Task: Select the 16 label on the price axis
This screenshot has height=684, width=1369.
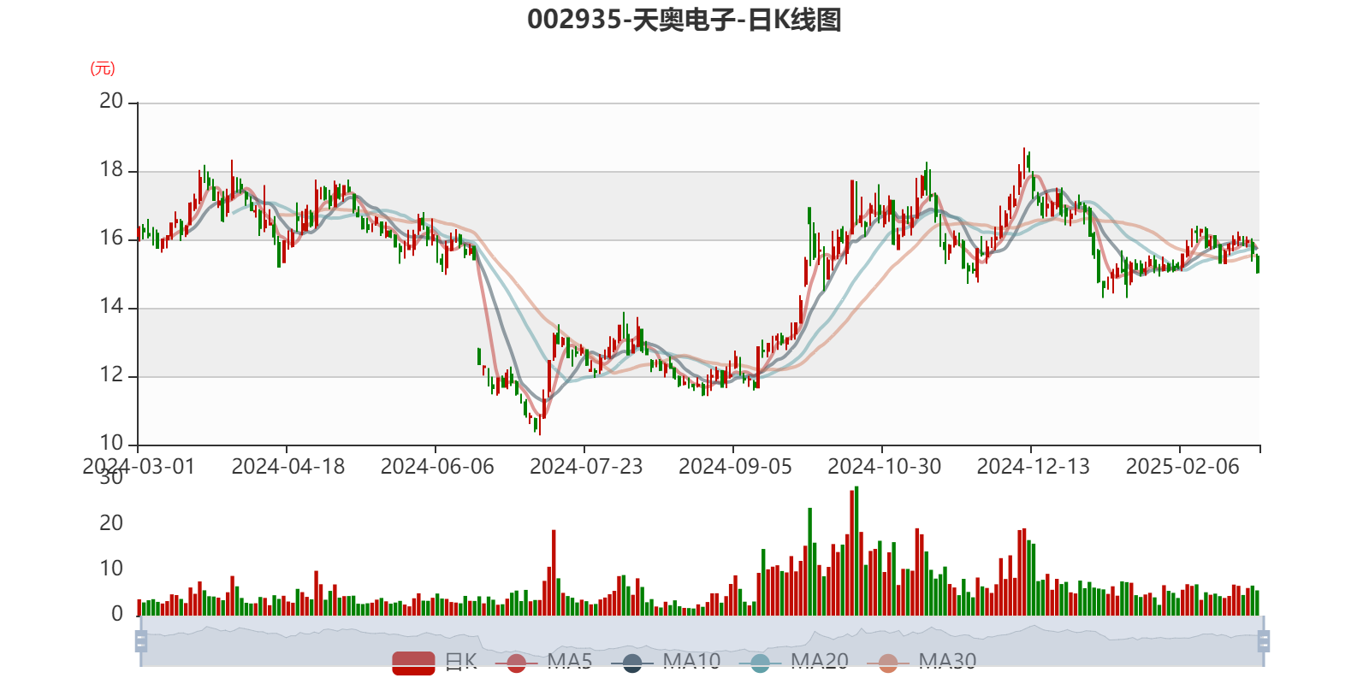Action: click(x=111, y=239)
